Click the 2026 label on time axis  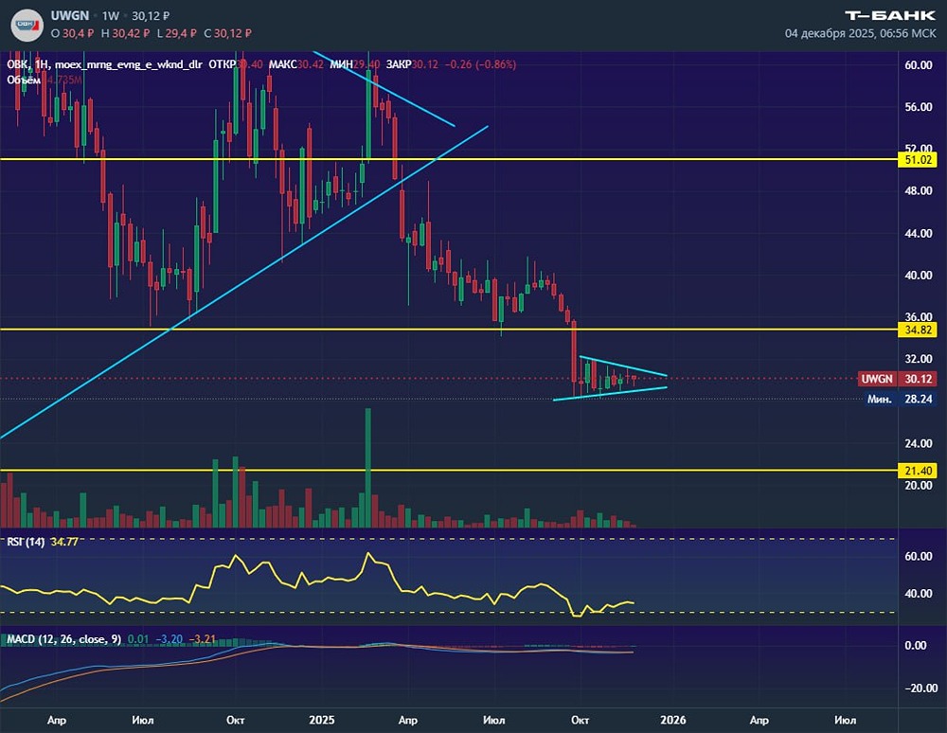(x=673, y=720)
